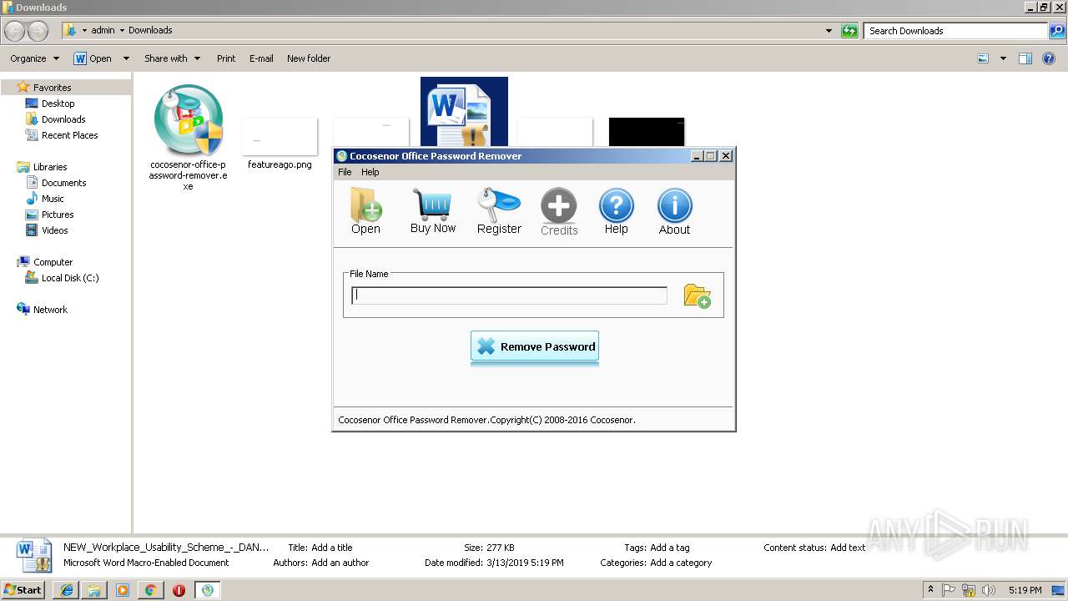Click Add an author in details pane
The width and height of the screenshot is (1068, 601).
340,563
